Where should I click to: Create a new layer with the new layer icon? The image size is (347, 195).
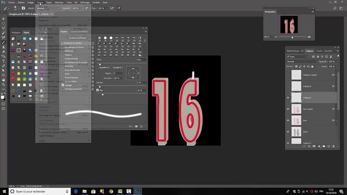(329, 146)
